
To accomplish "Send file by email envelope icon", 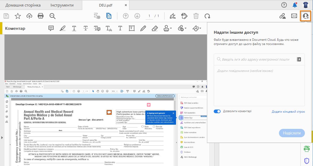I will (294, 16).
